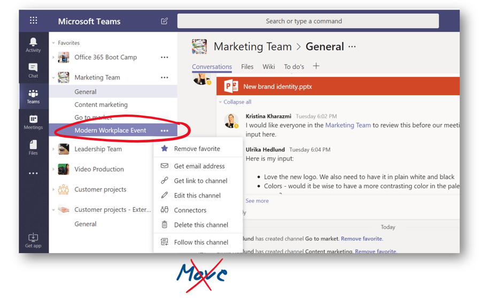This screenshot has width=481, height=298.
Task: Click the Leadership Team avatar
Action: (64, 149)
